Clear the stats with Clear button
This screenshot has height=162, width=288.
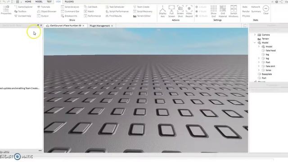click(266, 10)
